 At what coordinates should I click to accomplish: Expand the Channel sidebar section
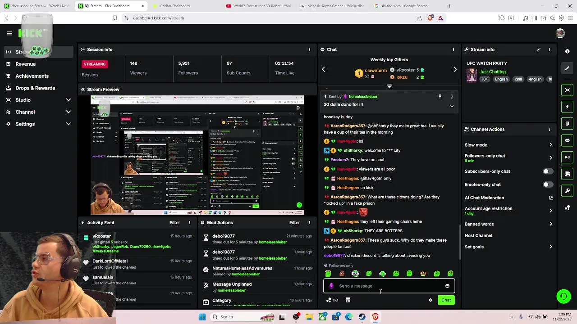point(69,112)
